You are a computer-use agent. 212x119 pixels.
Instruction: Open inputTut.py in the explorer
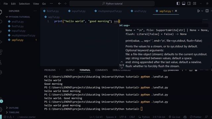pyautogui.click(x=19, y=31)
